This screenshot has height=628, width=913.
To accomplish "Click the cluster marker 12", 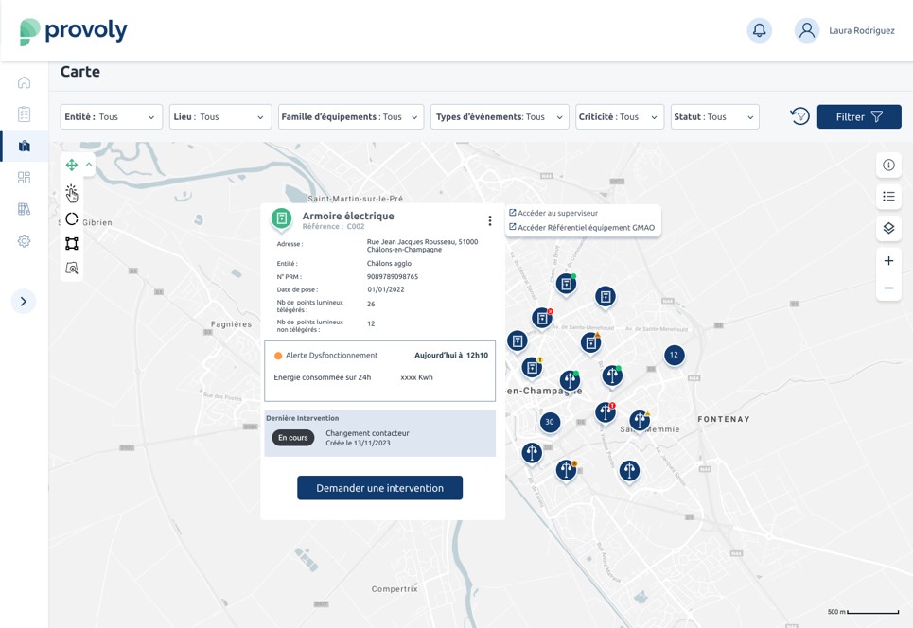I will (x=674, y=355).
